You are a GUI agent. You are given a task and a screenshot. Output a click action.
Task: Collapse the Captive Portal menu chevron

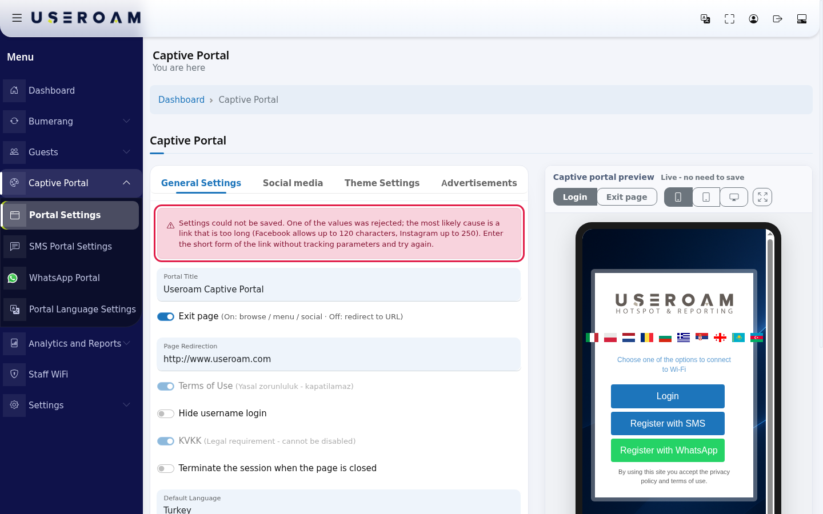(x=126, y=183)
